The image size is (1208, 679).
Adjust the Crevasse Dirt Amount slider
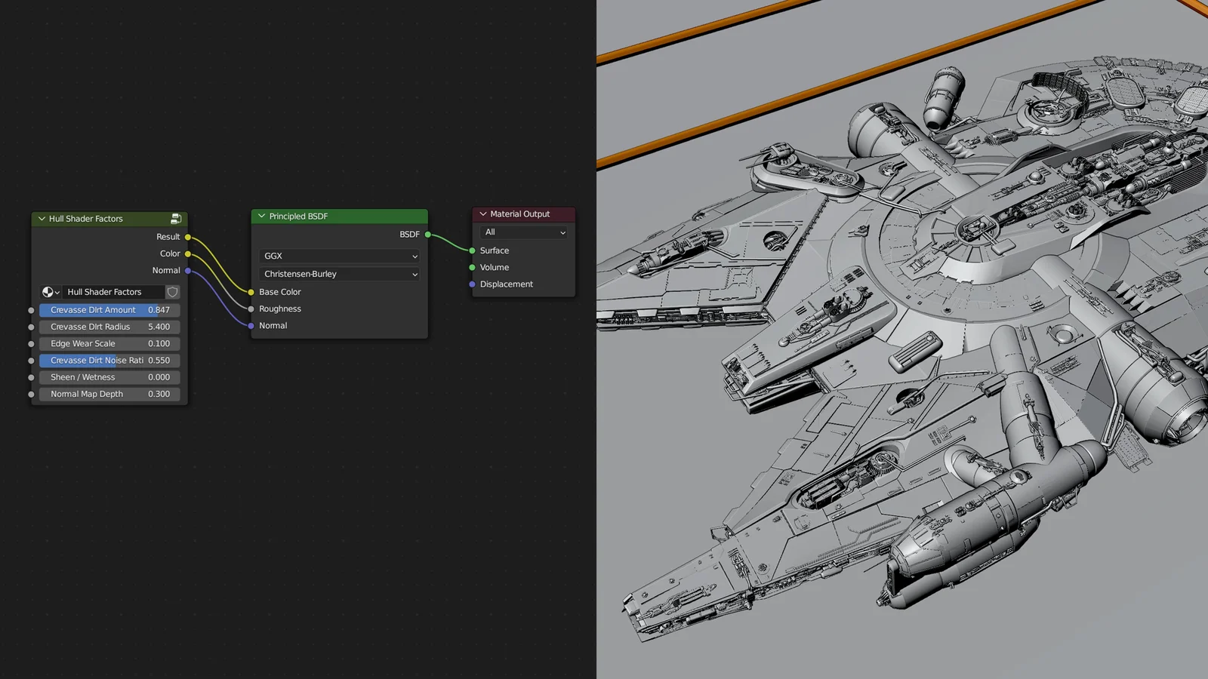109,310
